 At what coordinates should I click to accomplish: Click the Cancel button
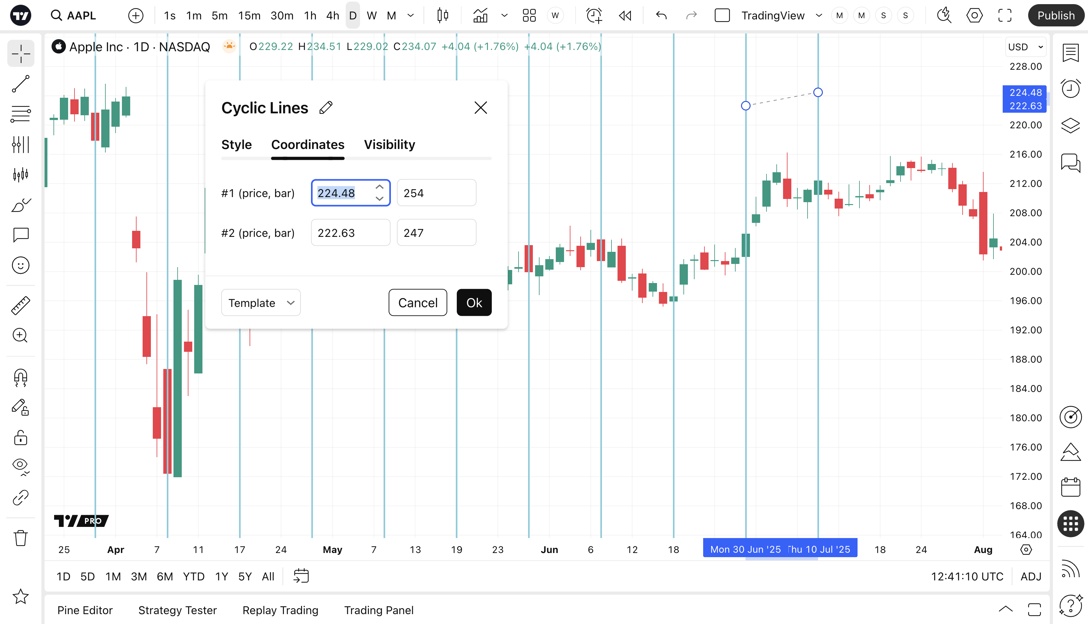(x=417, y=302)
